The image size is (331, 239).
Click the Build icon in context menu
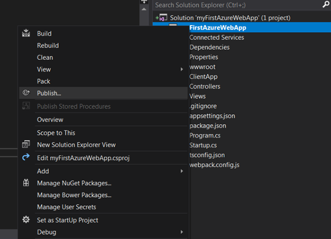pyautogui.click(x=26, y=34)
